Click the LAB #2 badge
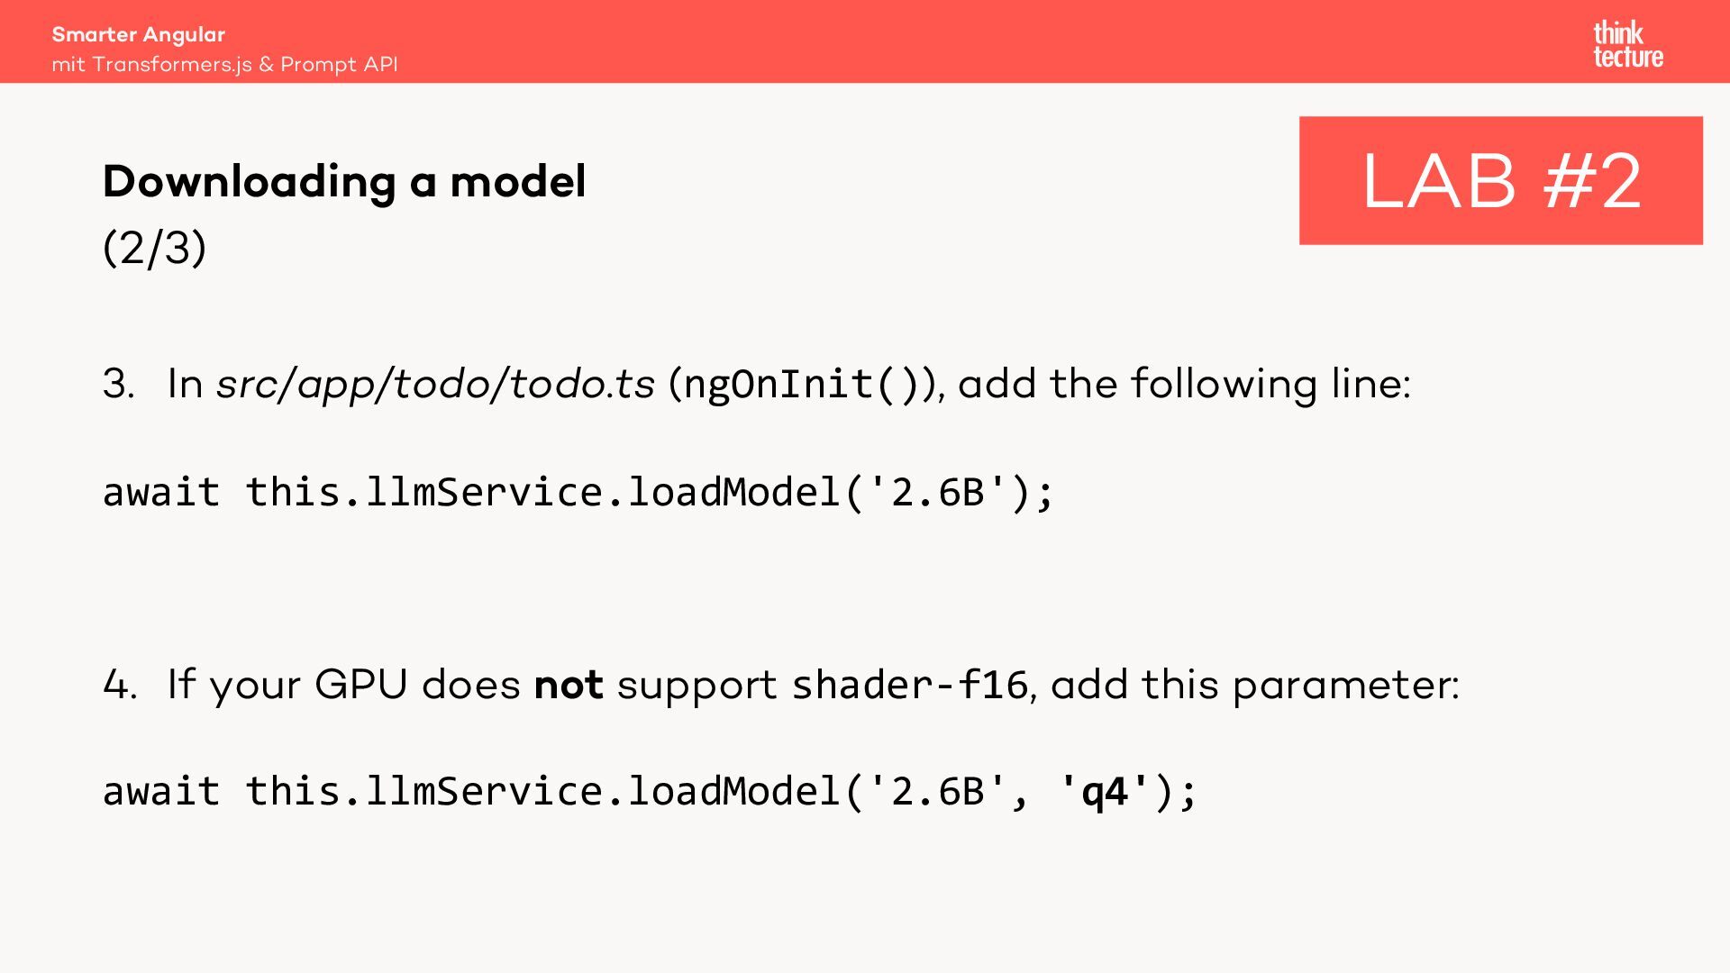The image size is (1730, 973). 1500,180
